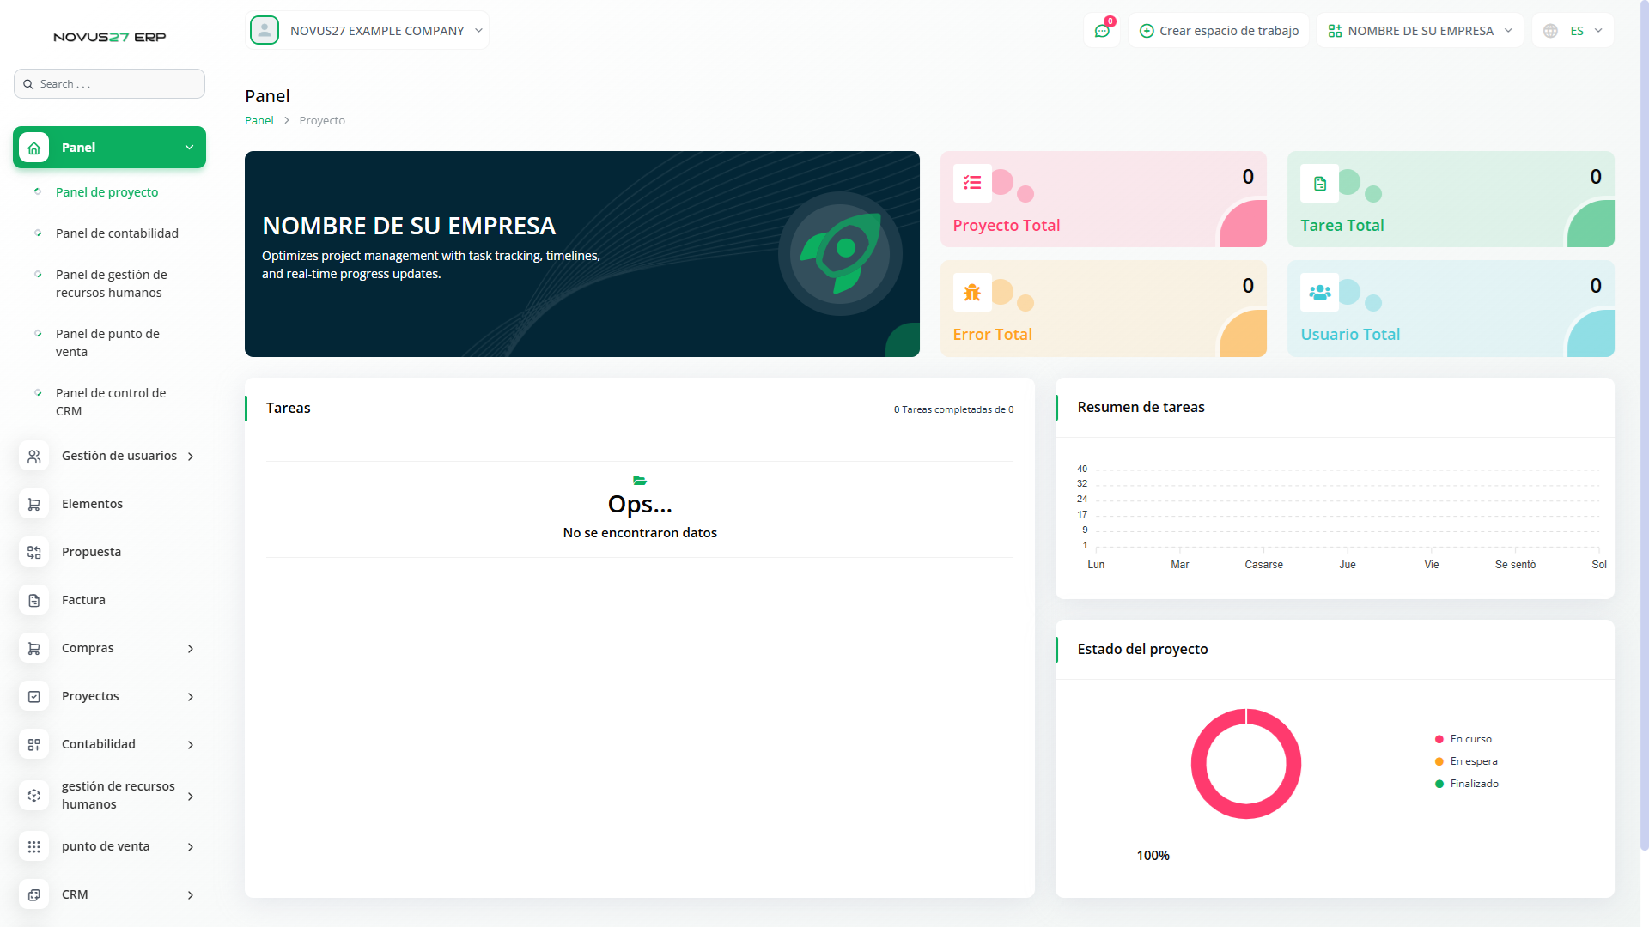Open the NOVUS27 EXAMPLE COMPANY dropdown
Viewport: 1649px width, 927px height.
pos(367,31)
